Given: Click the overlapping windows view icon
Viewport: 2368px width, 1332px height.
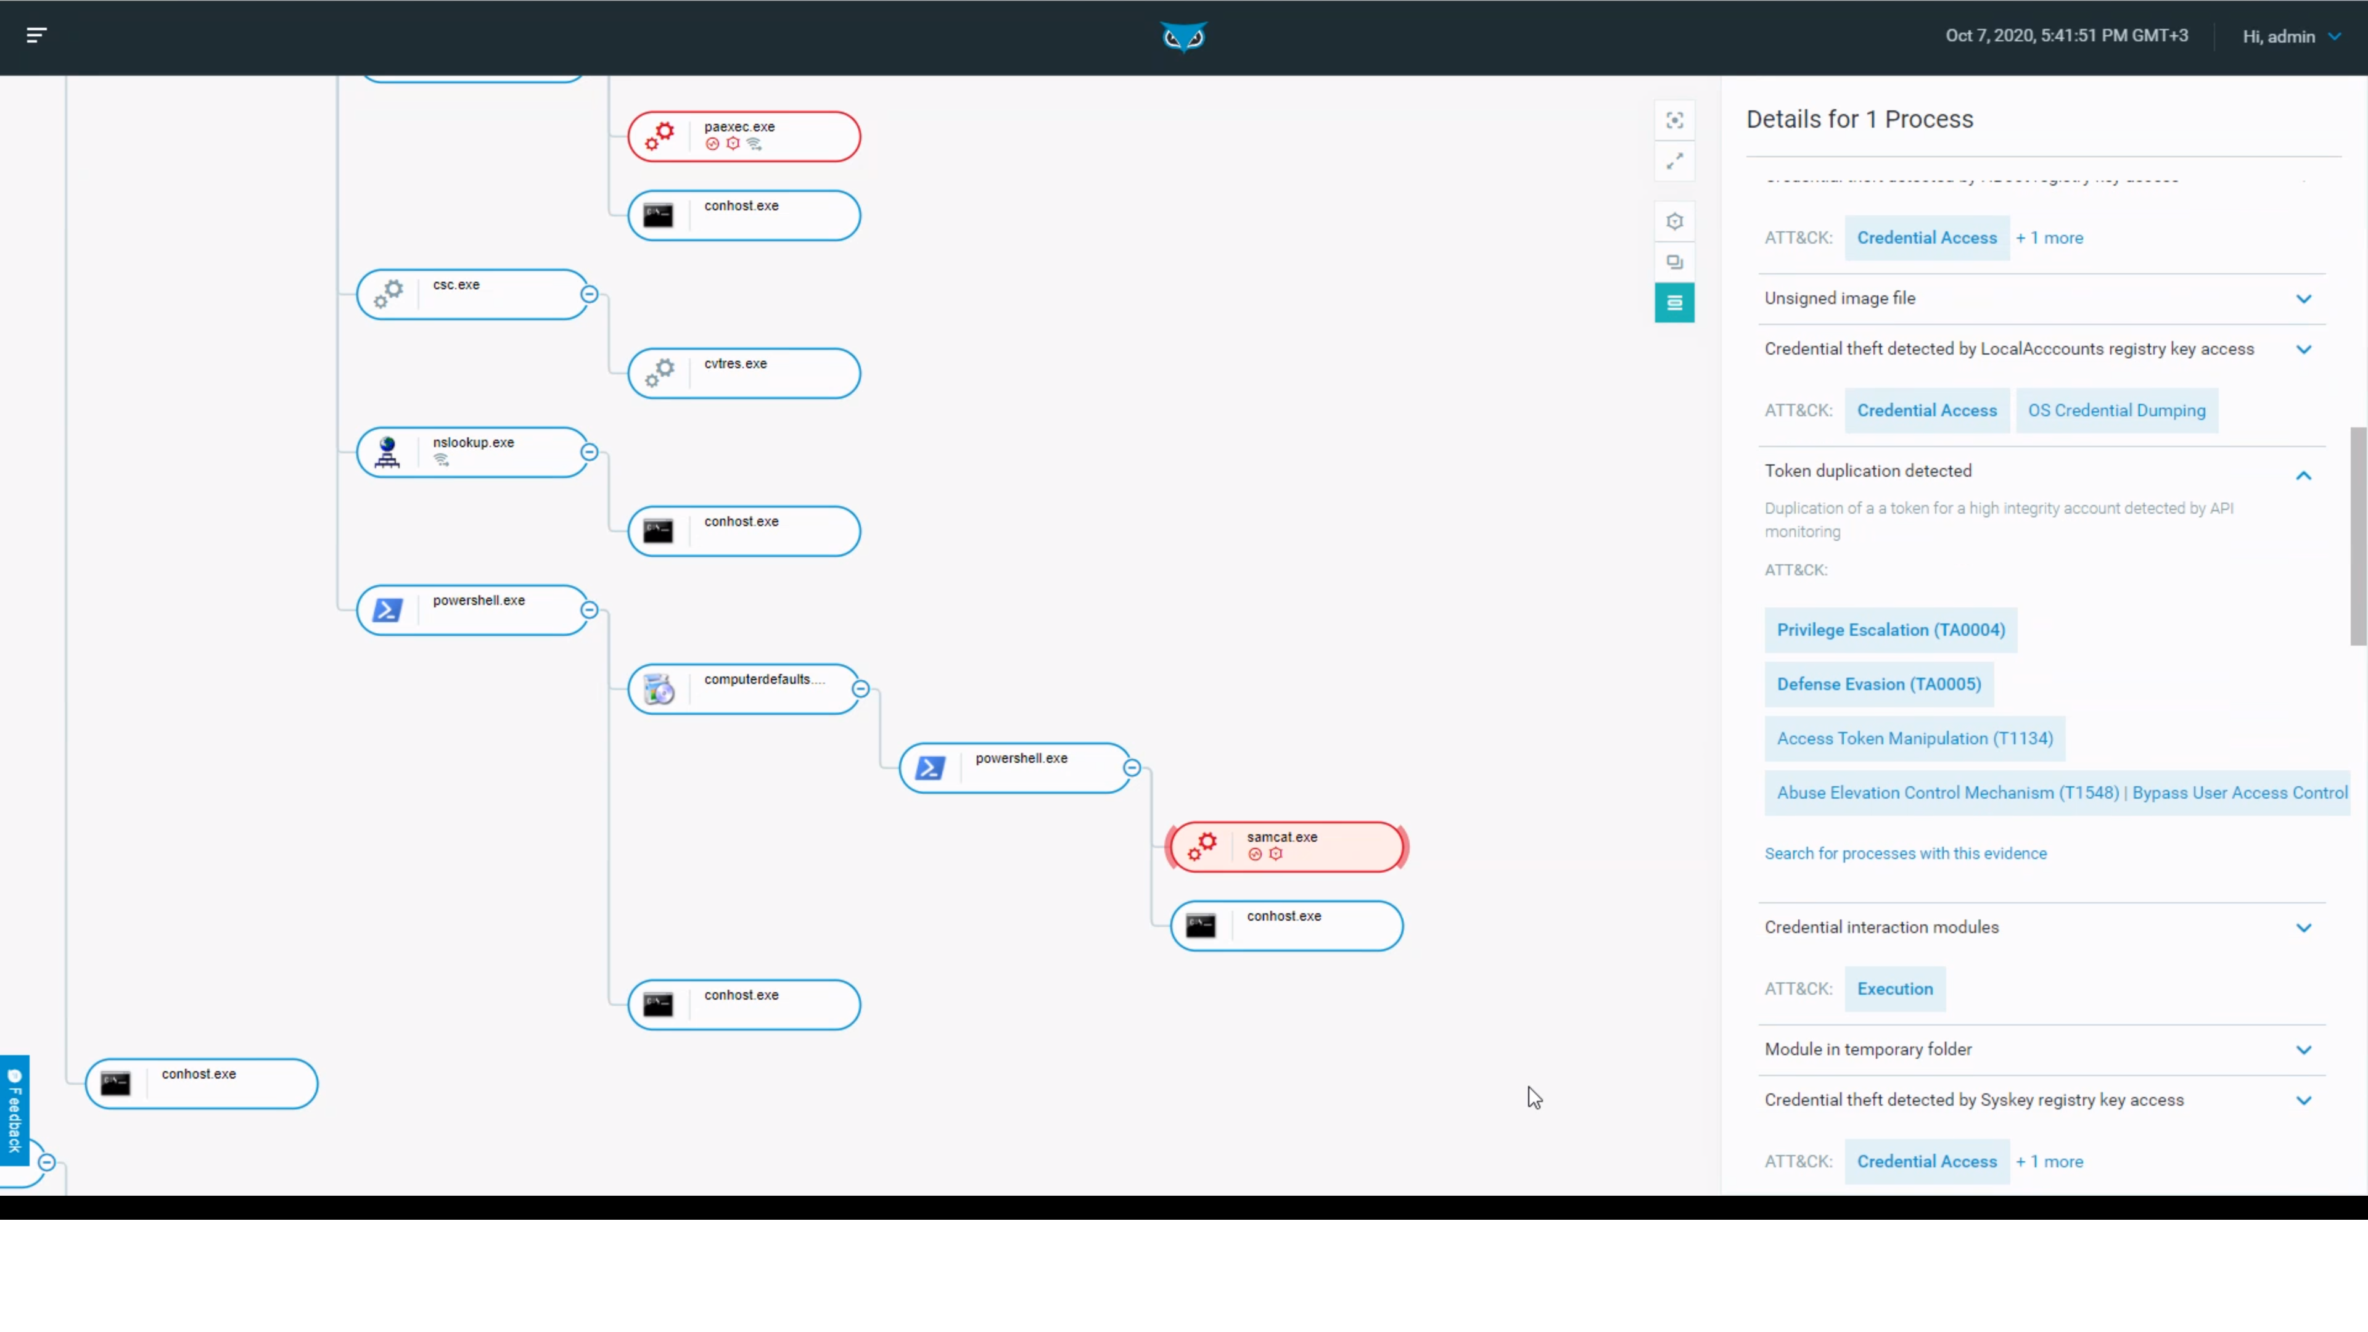Looking at the screenshot, I should click(x=1675, y=262).
